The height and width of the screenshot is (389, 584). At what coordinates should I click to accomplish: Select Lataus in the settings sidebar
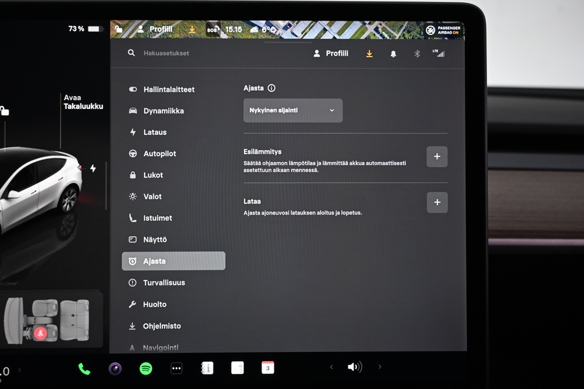154,132
